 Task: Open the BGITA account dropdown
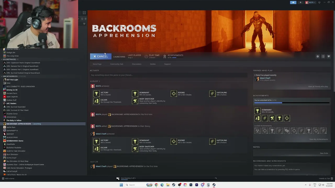[310, 2]
